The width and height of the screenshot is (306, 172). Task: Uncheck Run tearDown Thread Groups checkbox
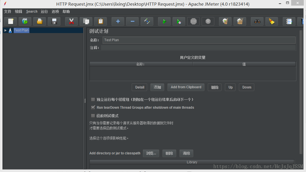click(x=93, y=108)
